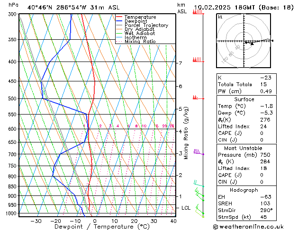The width and height of the screenshot is (298, 230).
Task: Click the surface Temp value "-1.8"
Action: click(x=266, y=106)
